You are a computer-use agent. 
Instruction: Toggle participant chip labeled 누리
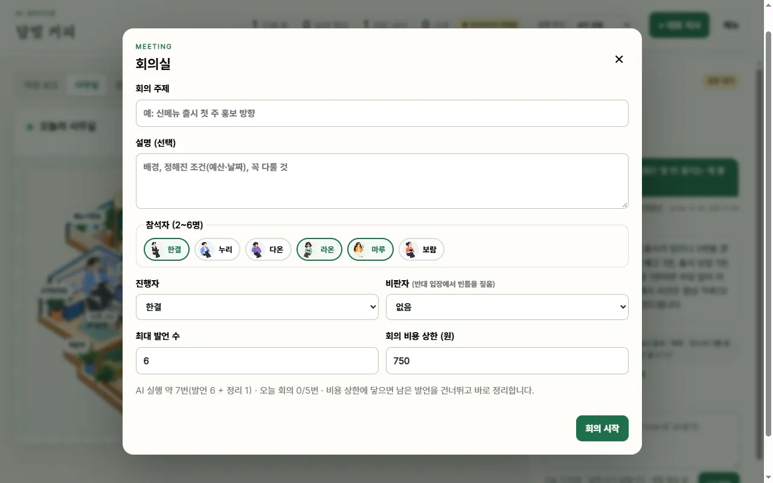click(217, 249)
